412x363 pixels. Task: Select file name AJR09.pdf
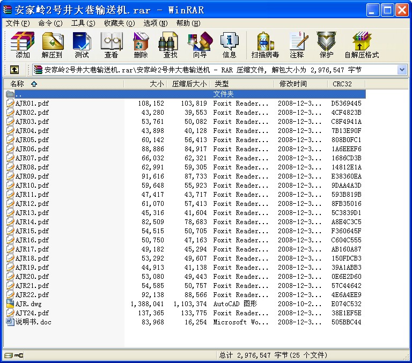(x=32, y=176)
